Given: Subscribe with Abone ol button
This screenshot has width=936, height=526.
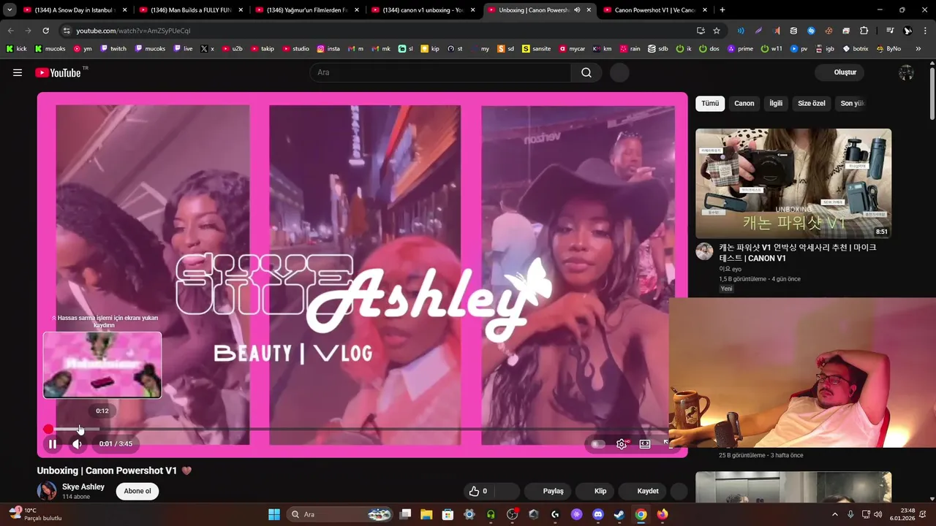Looking at the screenshot, I should (137, 491).
